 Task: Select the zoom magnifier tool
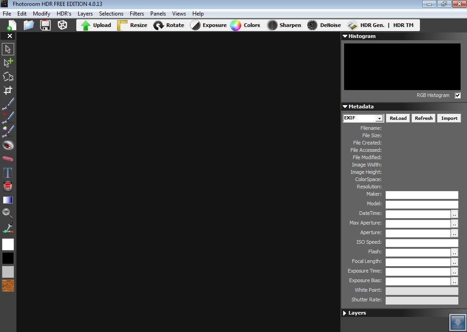click(8, 214)
